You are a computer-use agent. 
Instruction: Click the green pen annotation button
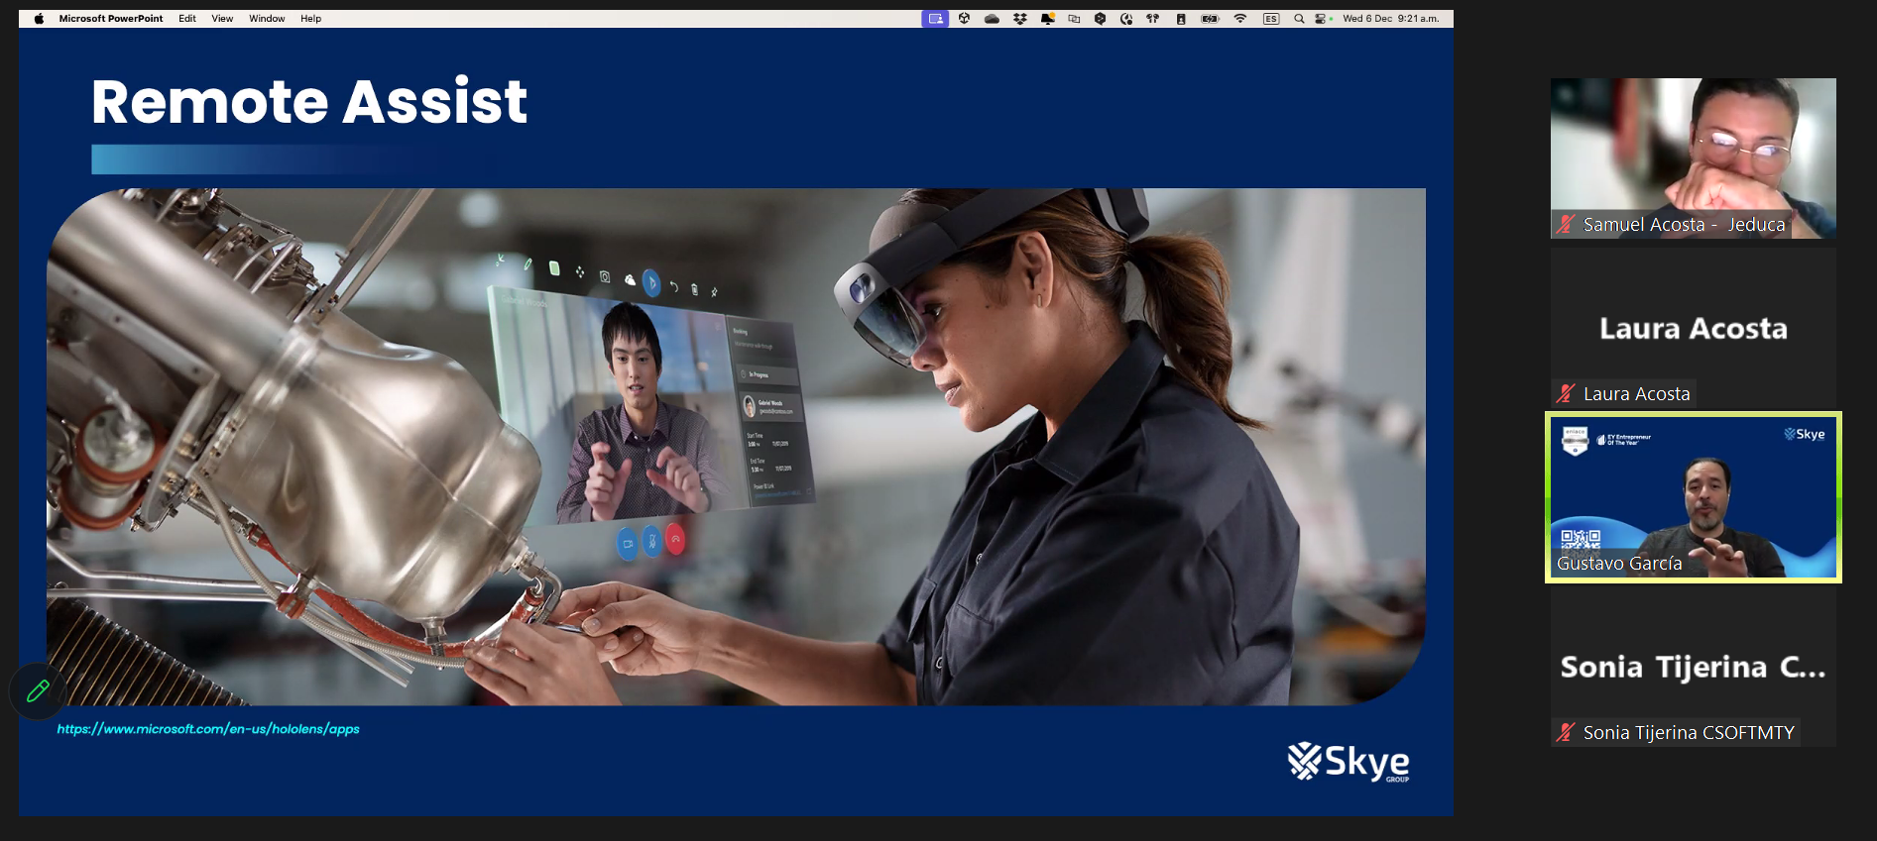coord(38,691)
